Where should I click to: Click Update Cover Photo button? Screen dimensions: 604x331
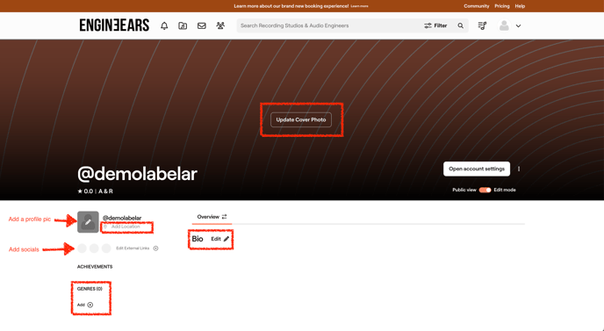[x=301, y=119]
